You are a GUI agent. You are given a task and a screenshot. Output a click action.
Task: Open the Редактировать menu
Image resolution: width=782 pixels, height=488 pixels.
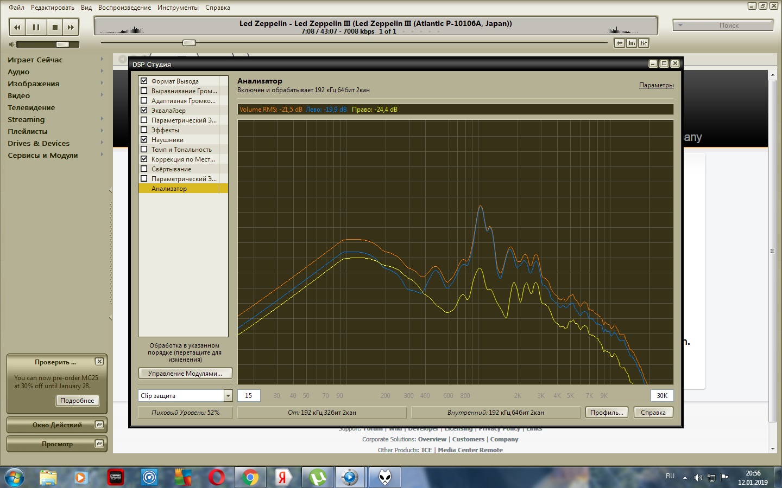[x=53, y=8]
